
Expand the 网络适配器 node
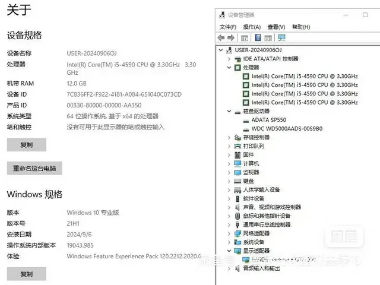pos(229,233)
